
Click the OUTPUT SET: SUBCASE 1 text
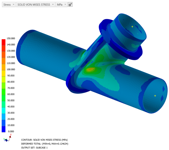coord(34,148)
